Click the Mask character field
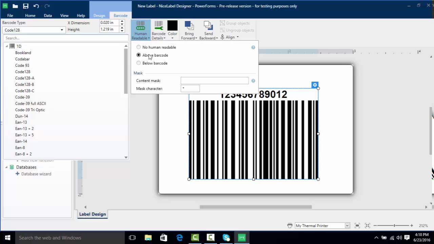This screenshot has height=244, width=434. (x=190, y=88)
